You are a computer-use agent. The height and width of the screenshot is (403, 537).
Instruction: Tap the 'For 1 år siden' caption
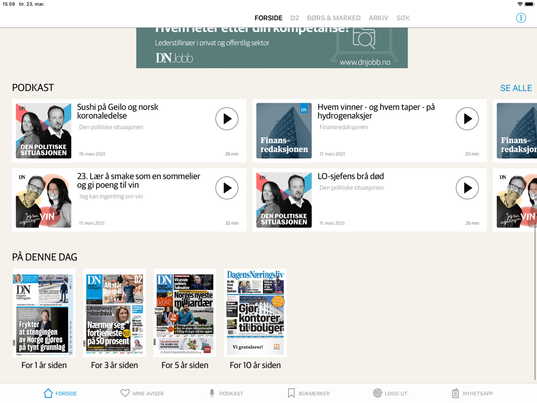[44, 365]
